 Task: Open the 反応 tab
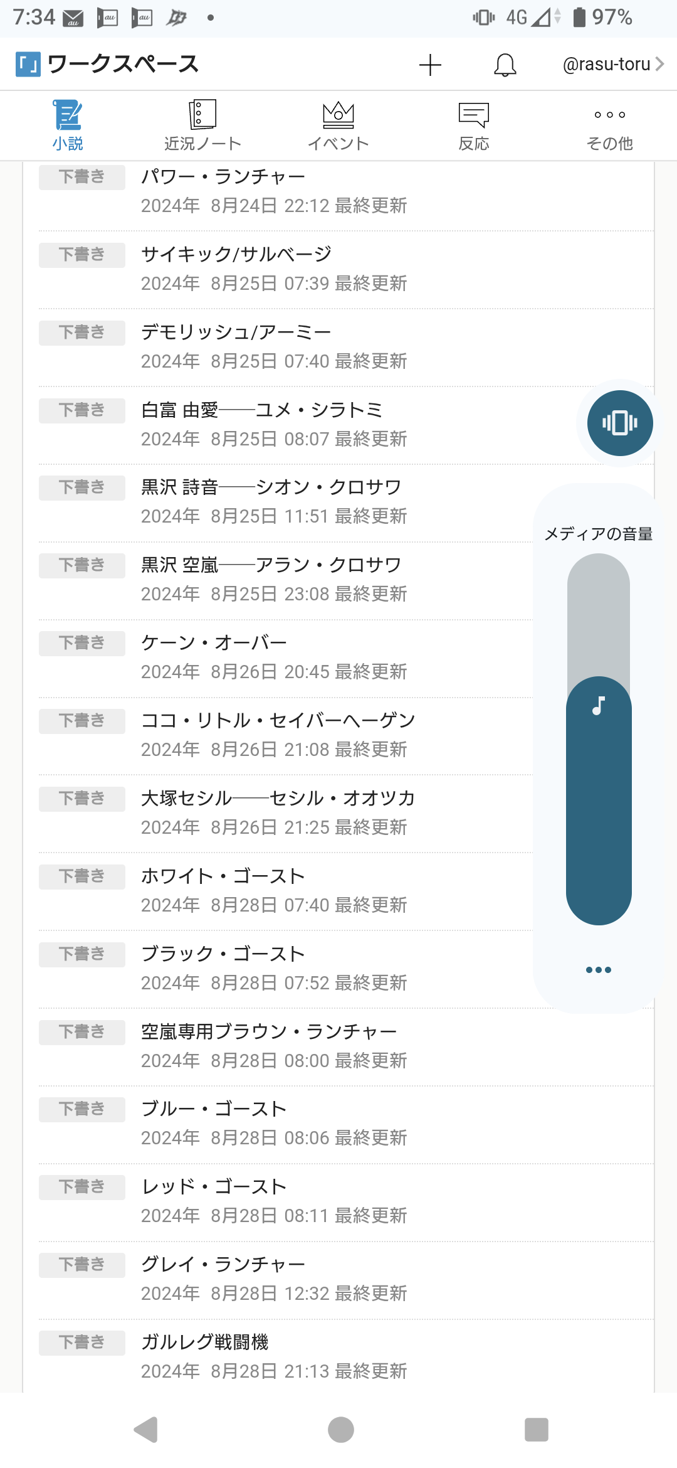point(474,125)
